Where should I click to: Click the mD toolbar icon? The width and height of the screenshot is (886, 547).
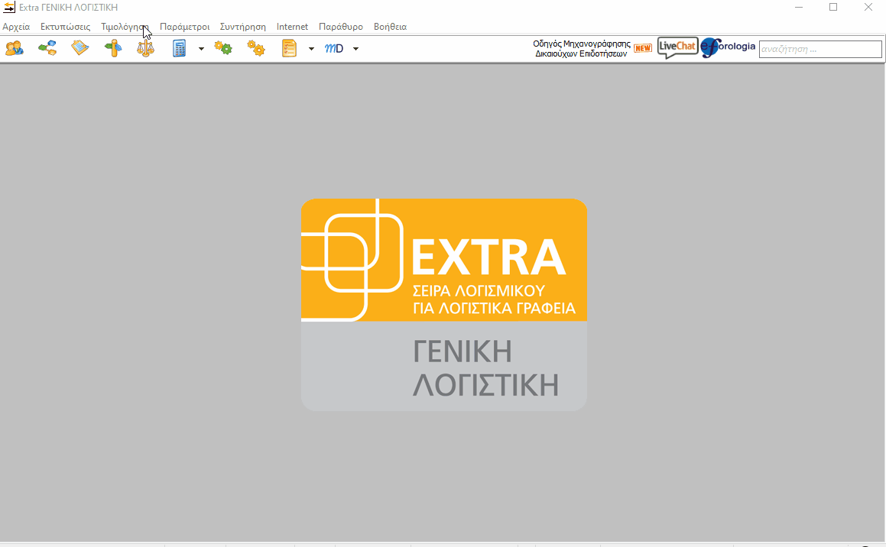[334, 48]
